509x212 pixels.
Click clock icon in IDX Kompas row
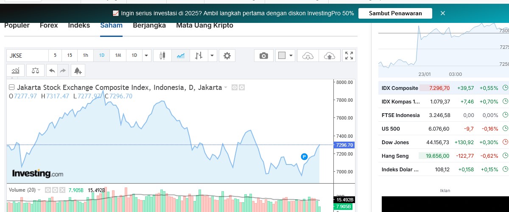click(x=505, y=101)
